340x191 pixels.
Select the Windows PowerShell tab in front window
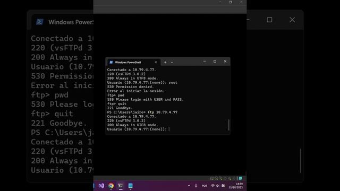pos(134,63)
